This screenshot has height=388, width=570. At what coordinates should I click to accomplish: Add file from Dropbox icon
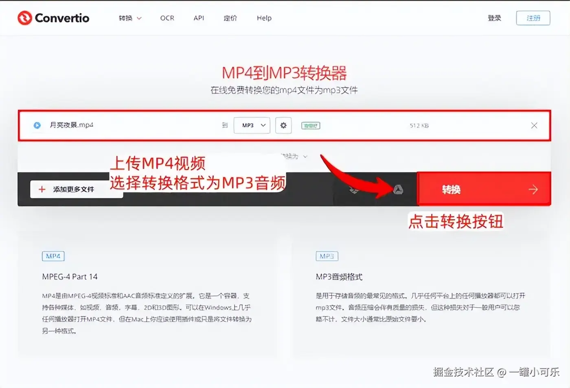pyautogui.click(x=354, y=189)
